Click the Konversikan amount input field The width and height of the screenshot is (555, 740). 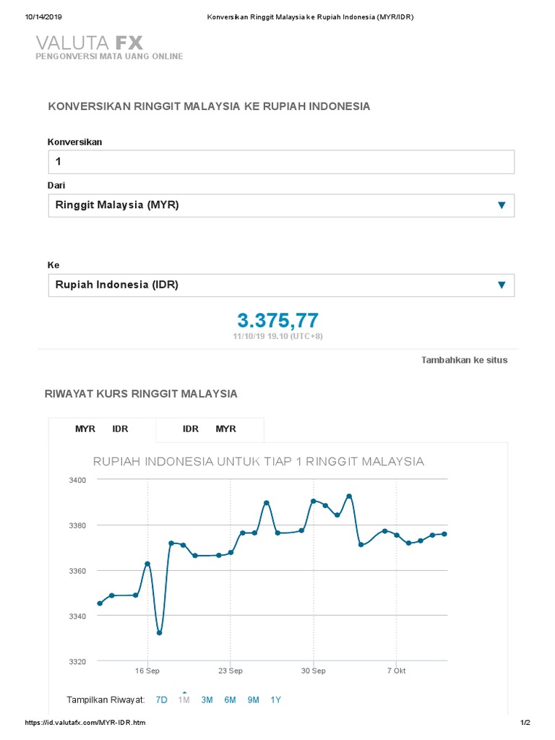tap(281, 162)
